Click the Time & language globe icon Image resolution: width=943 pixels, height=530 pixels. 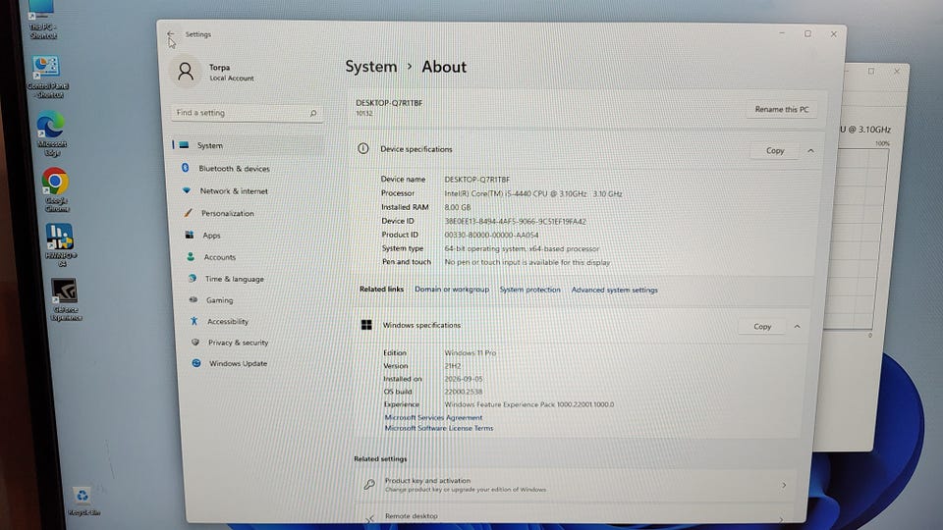click(x=192, y=278)
